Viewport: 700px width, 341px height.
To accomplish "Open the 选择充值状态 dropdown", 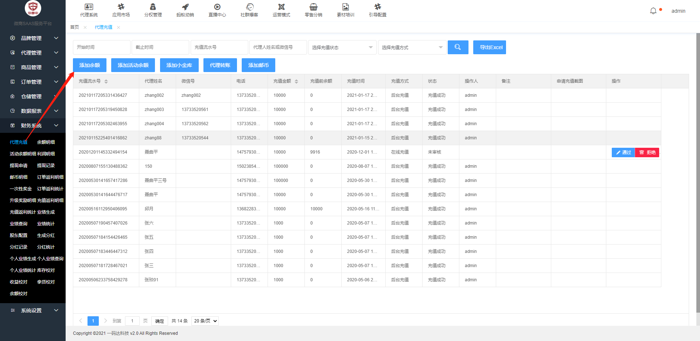I will point(342,47).
